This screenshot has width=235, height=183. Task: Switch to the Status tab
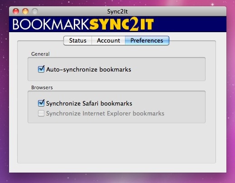point(77,40)
